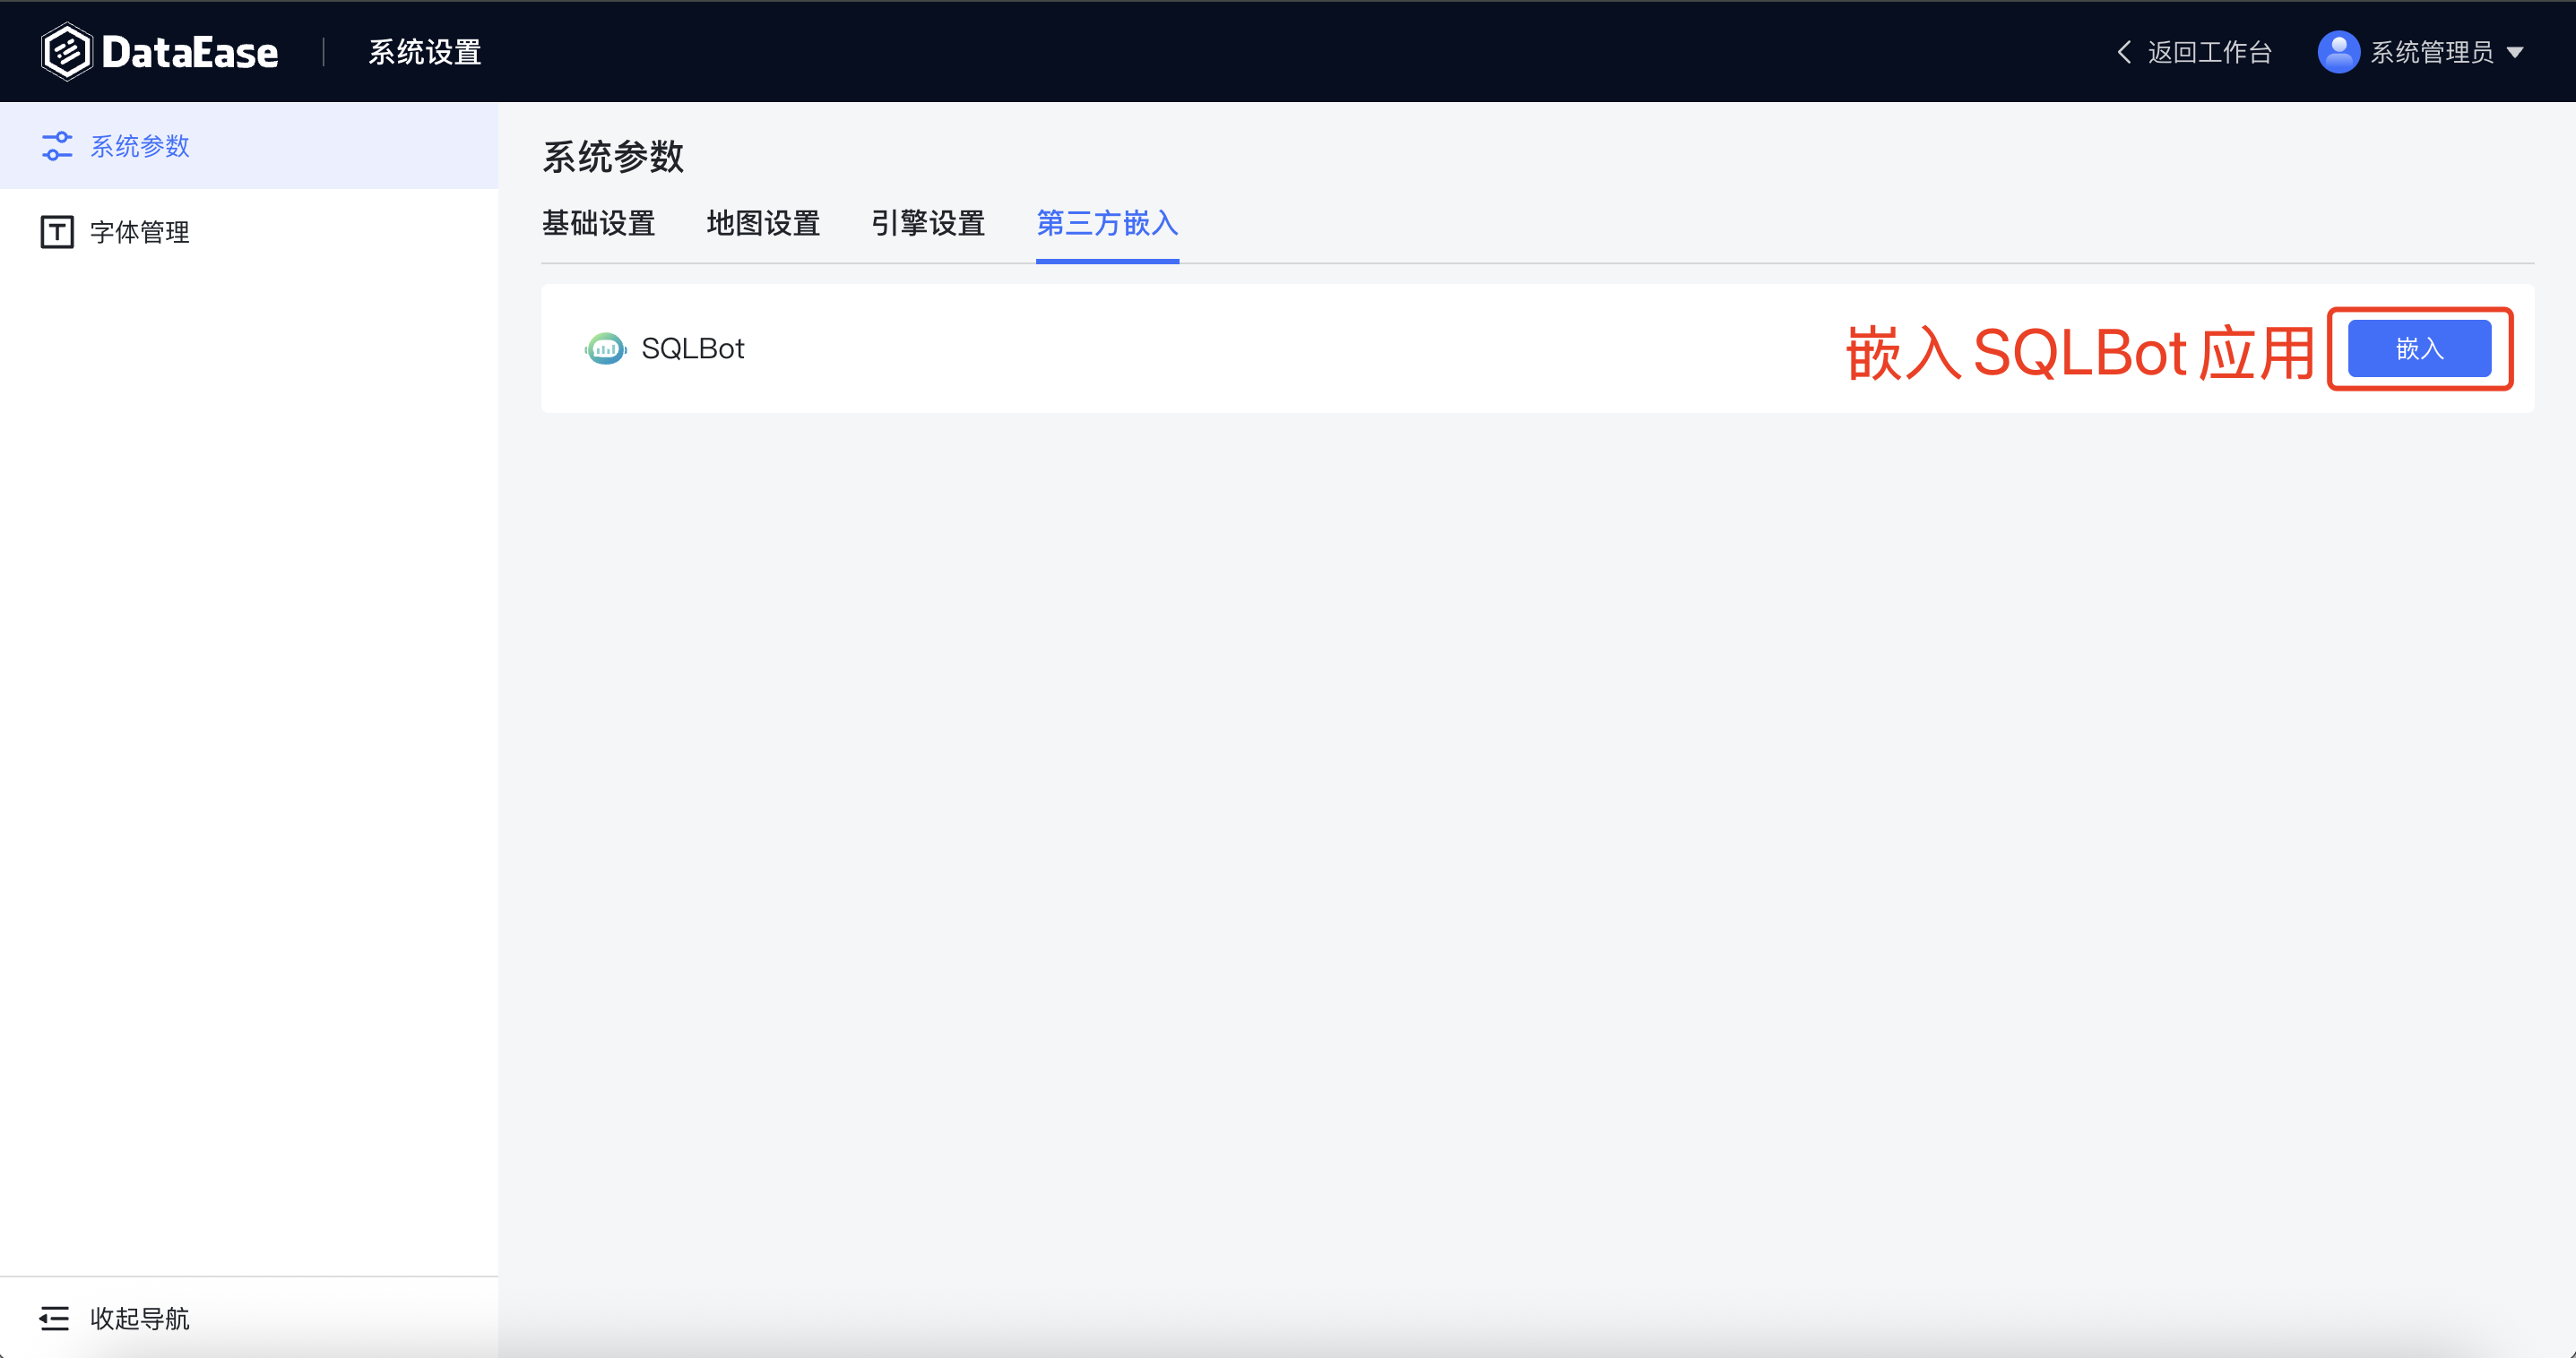Click the font management T icon
Screen dimensions: 2576x1358
click(x=57, y=232)
